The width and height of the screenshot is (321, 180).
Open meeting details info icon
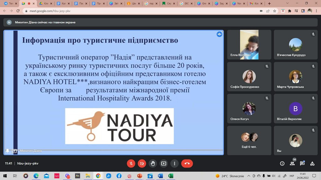point(282,163)
